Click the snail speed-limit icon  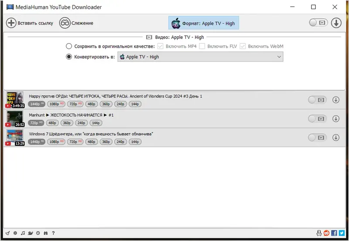click(31, 233)
